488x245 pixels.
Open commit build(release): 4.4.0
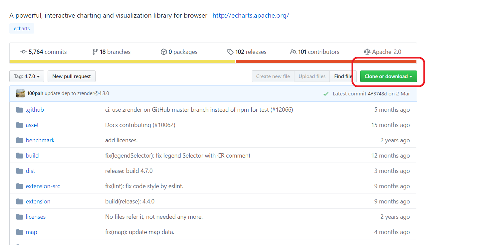click(x=130, y=201)
